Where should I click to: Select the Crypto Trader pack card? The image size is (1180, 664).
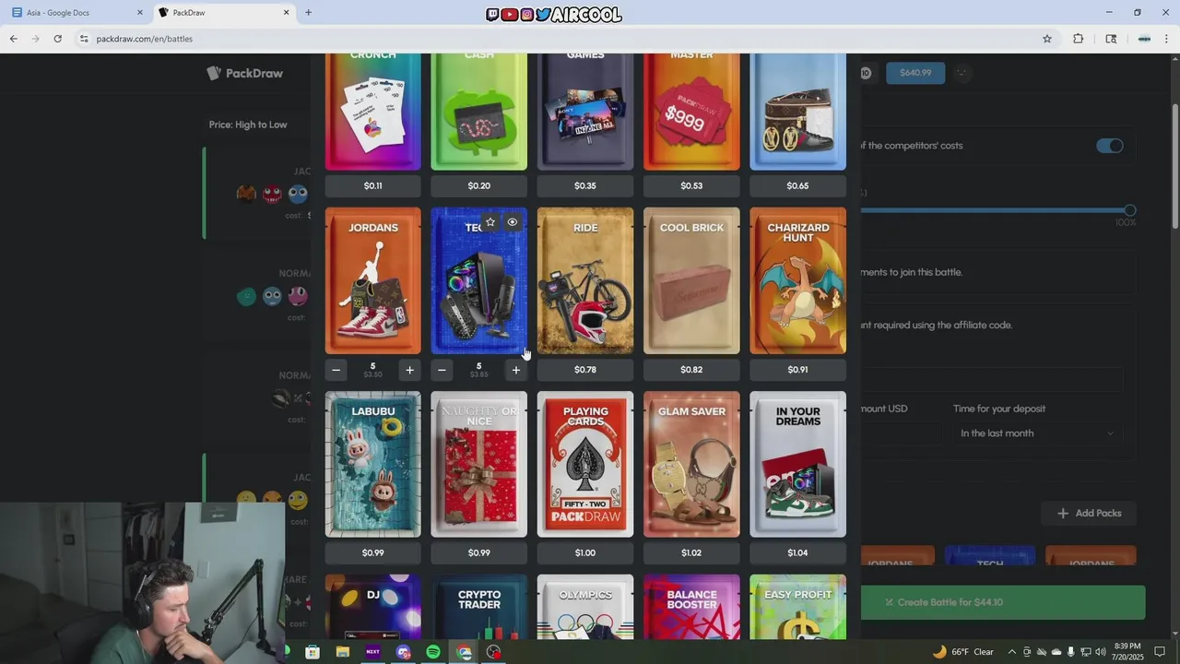tap(479, 607)
